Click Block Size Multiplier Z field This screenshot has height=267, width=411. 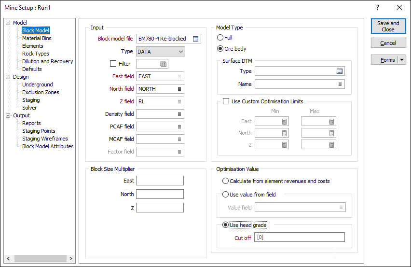coord(160,208)
